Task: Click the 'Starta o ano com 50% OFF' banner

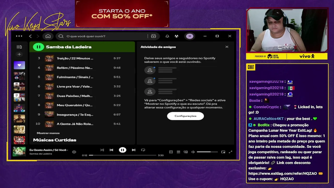Action: [122, 14]
